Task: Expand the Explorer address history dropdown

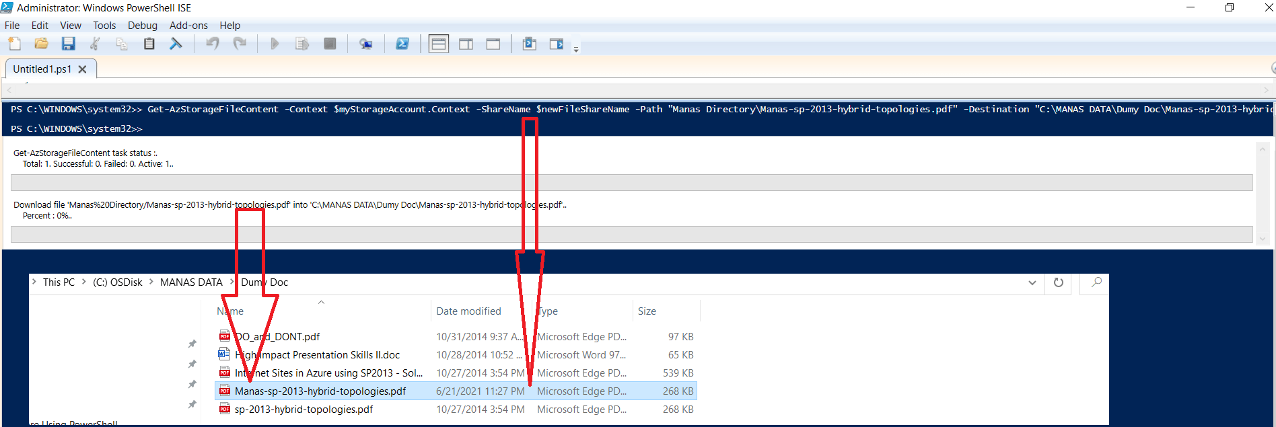Action: [x=1032, y=283]
